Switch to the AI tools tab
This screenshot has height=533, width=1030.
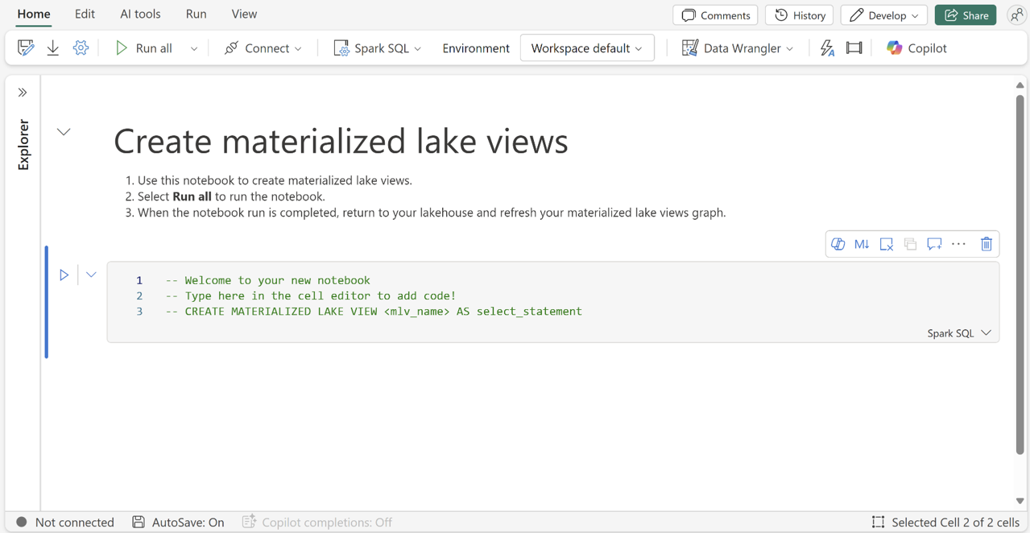click(140, 14)
